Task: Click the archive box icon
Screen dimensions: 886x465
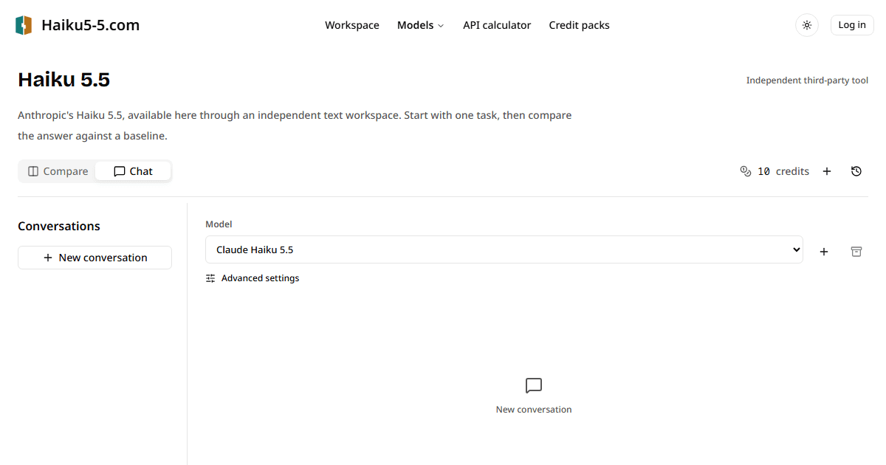Action: 856,252
